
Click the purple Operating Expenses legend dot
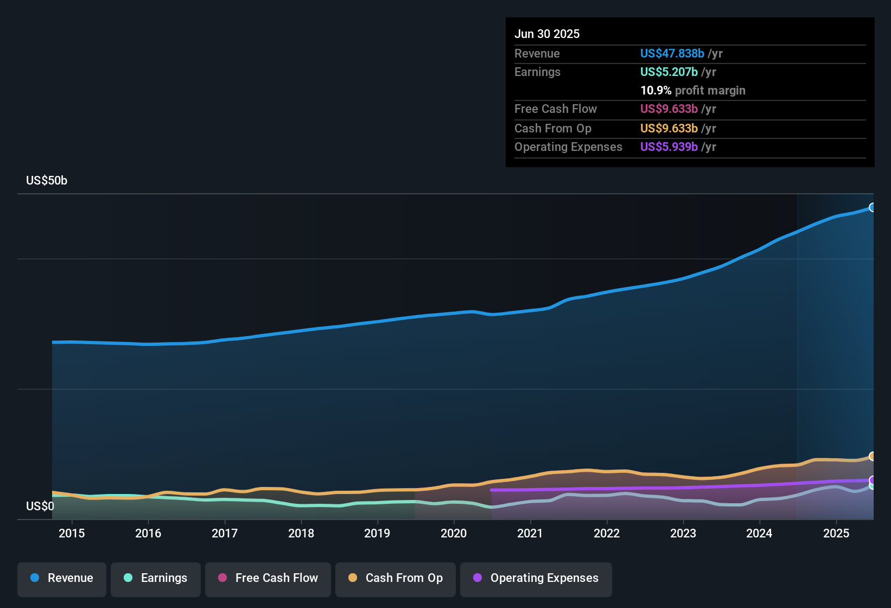[478, 578]
